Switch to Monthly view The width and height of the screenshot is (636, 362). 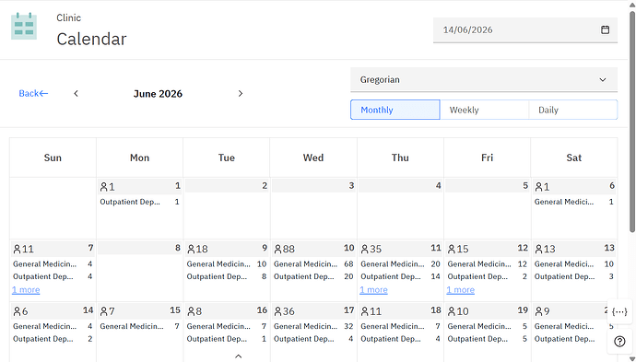395,110
